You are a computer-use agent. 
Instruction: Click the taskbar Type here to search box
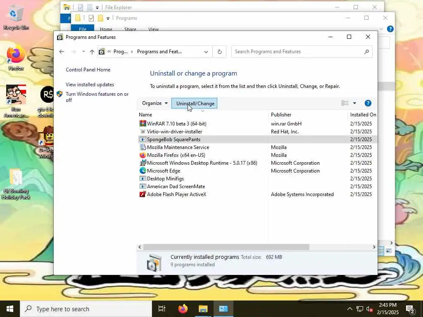click(x=86, y=309)
